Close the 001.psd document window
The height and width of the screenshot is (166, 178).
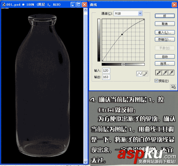84,5
